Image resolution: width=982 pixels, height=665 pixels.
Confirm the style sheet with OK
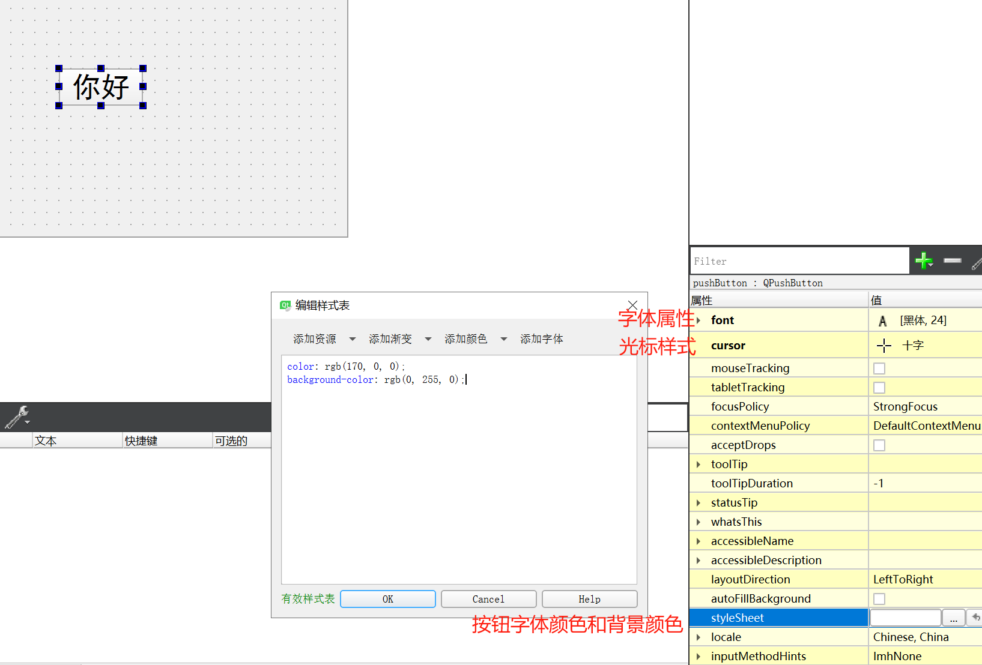388,599
